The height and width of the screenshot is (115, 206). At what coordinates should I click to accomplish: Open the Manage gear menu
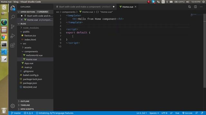click(13, 106)
